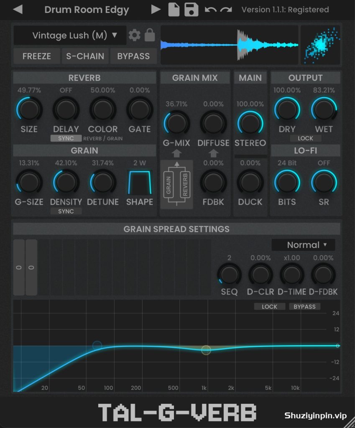The height and width of the screenshot is (428, 355).
Task: Click the D-TIME knob
Action: 292,275
